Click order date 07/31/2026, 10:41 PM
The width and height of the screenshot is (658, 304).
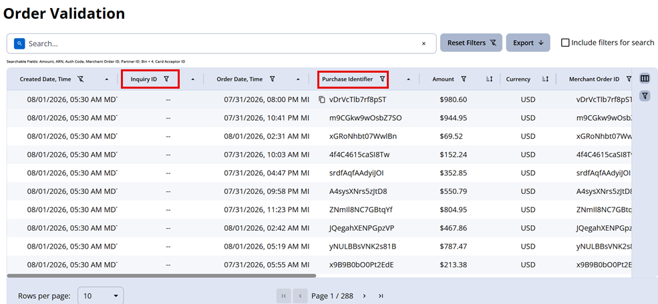point(267,118)
